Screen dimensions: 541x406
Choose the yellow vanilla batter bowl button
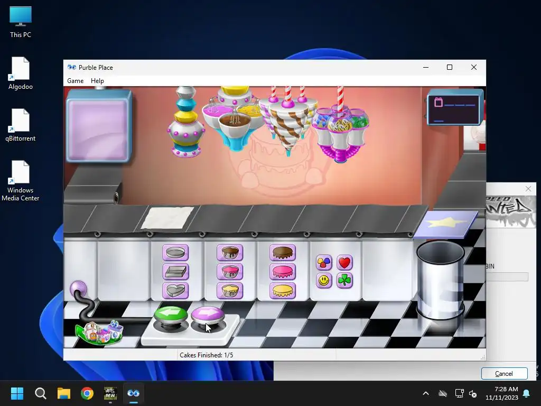[230, 290]
